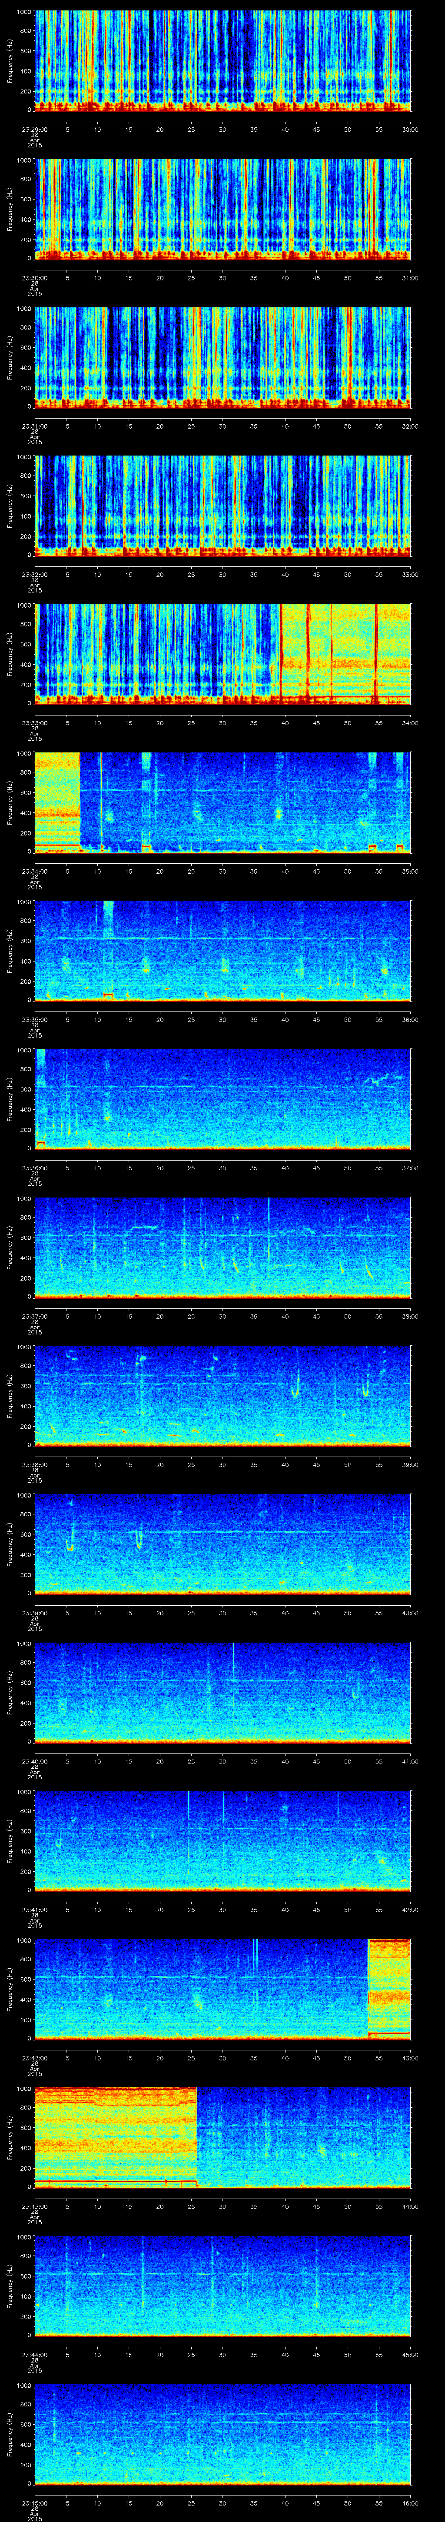Image resolution: width=445 pixels, height=2522 pixels.
Task: Select the spectrogram plot starting at 23:44:00
Action: (x=222, y=2286)
